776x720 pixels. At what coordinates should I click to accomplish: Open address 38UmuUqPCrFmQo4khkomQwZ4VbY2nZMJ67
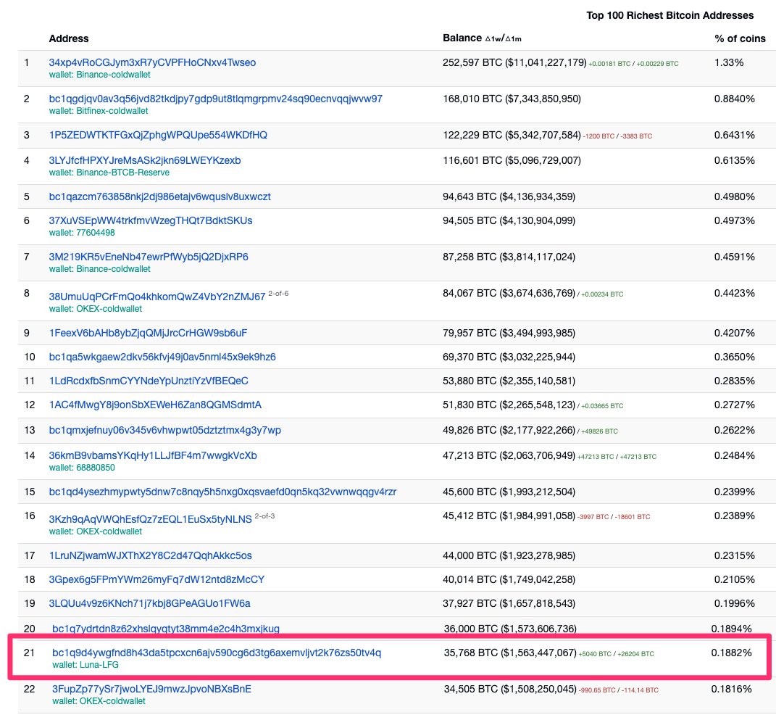[157, 297]
